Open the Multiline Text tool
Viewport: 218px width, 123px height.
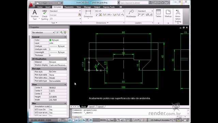(35, 15)
